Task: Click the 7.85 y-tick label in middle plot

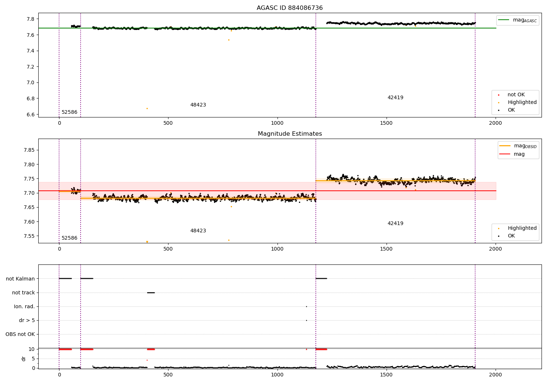Action: point(29,150)
